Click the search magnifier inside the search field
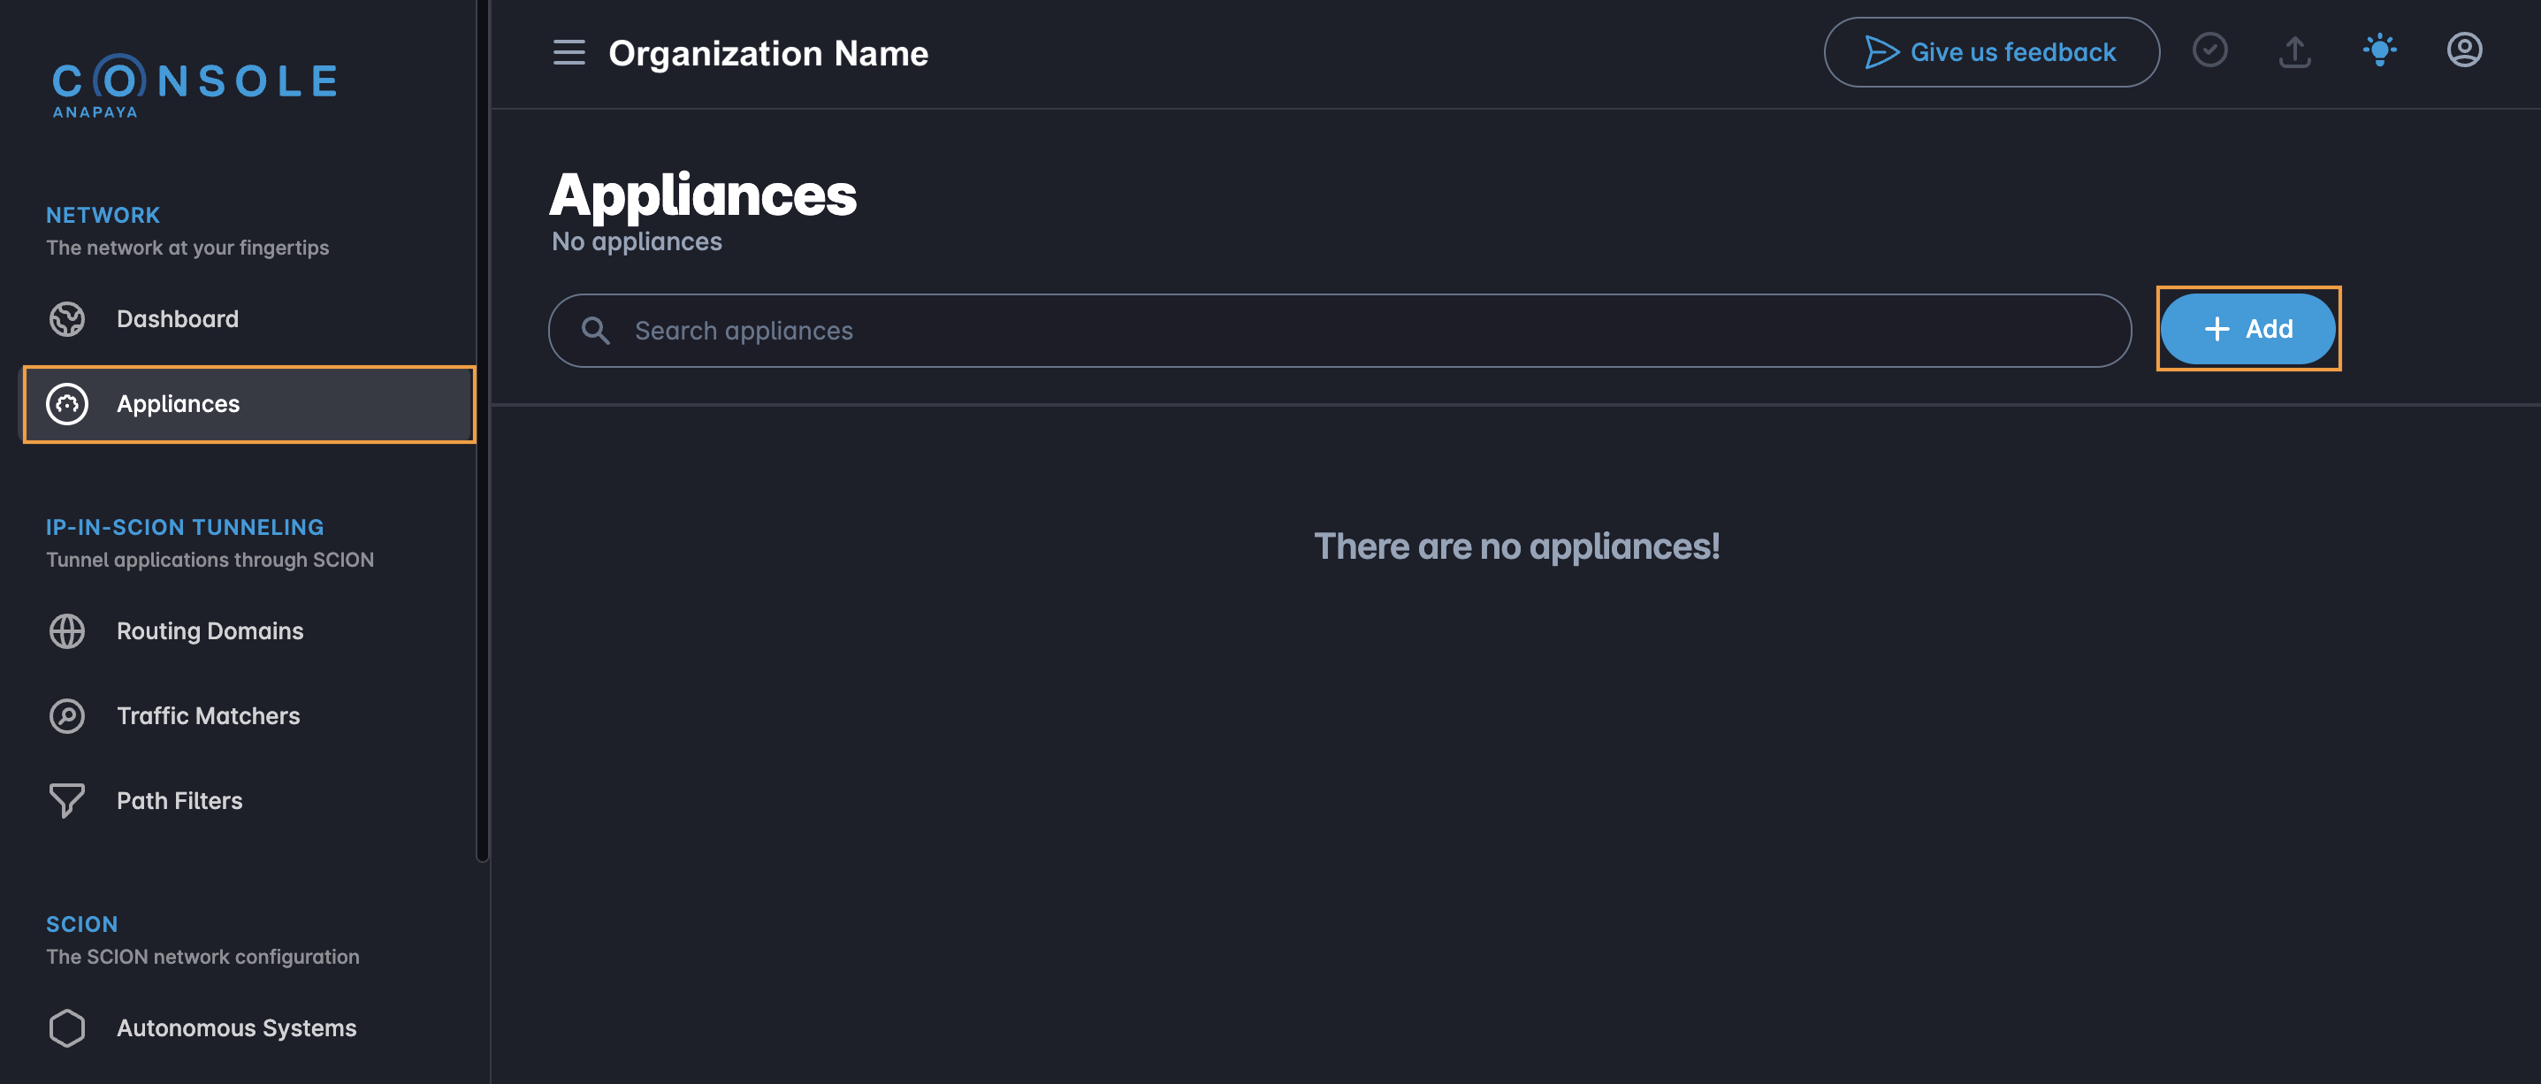Screen dimensions: 2541x1084 [596, 330]
